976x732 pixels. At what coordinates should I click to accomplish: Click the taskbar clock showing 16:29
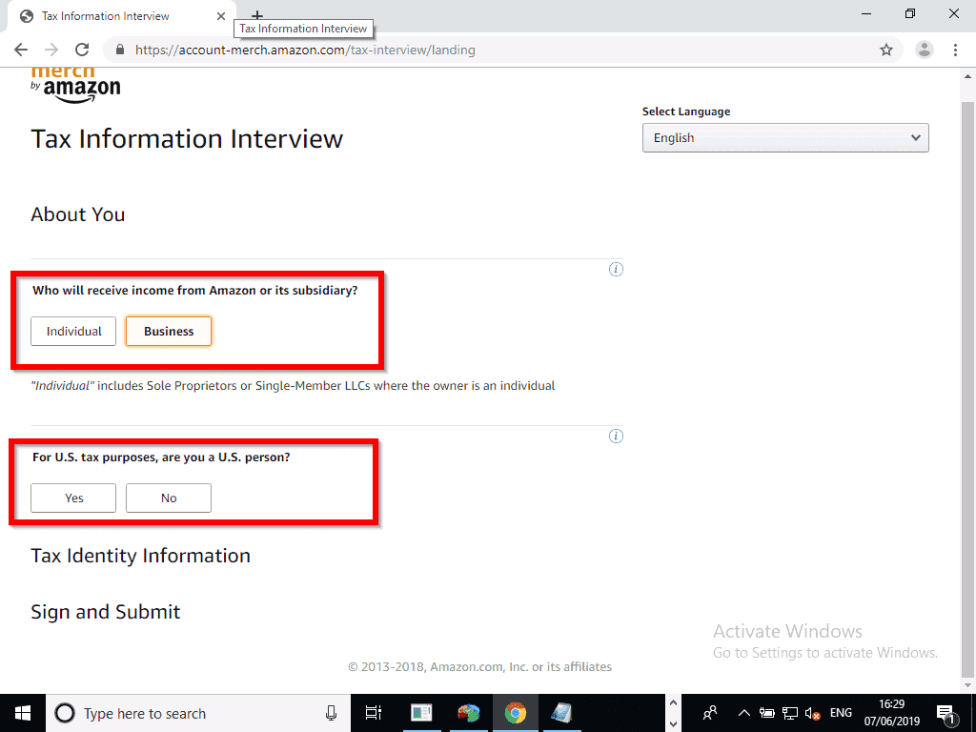(x=891, y=713)
